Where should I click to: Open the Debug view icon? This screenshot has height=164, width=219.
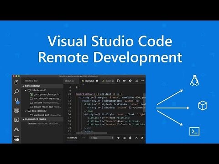click(x=16, y=110)
